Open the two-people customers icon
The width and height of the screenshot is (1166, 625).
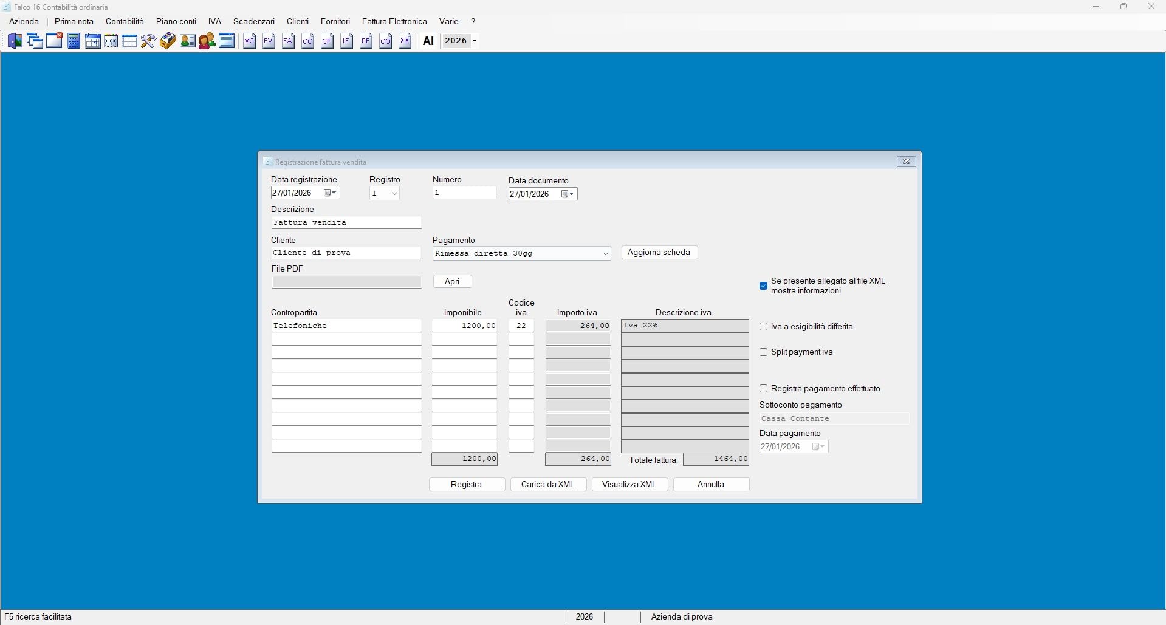pyautogui.click(x=207, y=41)
